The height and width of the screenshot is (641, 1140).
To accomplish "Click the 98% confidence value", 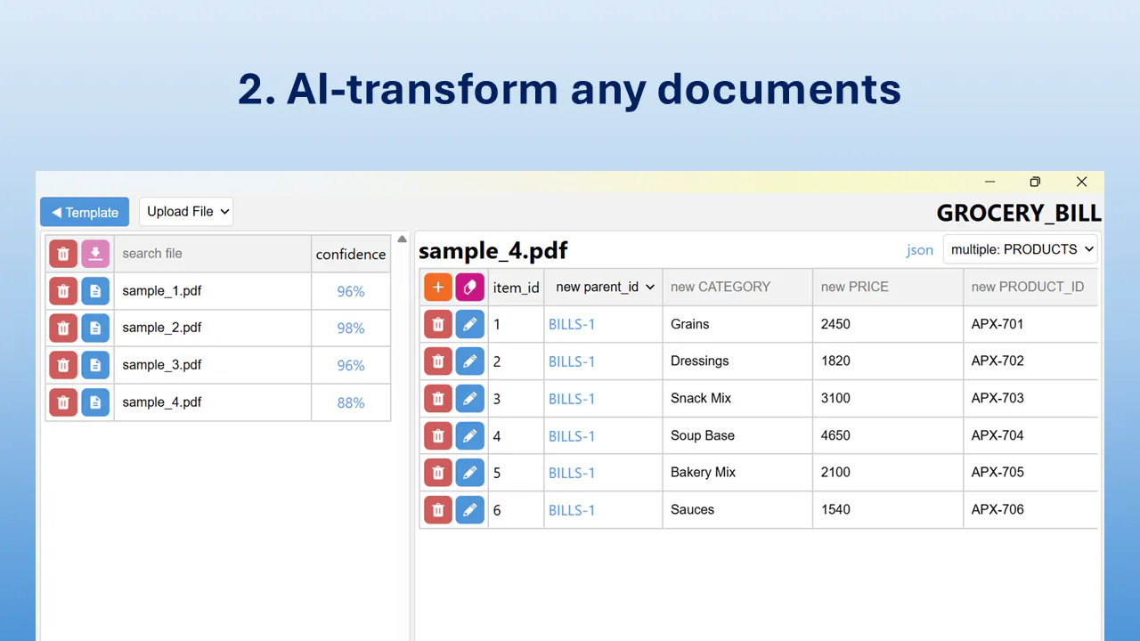I will pos(351,329).
